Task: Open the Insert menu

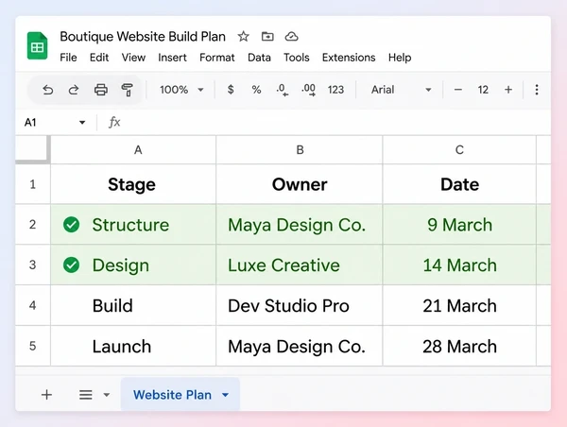Action: [x=172, y=58]
